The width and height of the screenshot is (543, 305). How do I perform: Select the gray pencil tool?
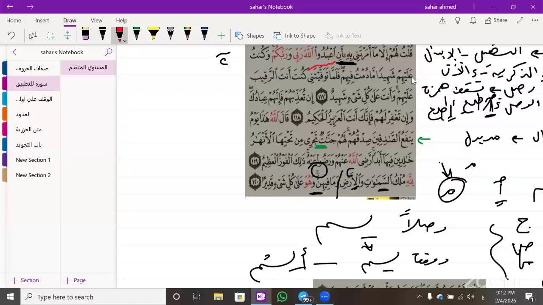(171, 34)
